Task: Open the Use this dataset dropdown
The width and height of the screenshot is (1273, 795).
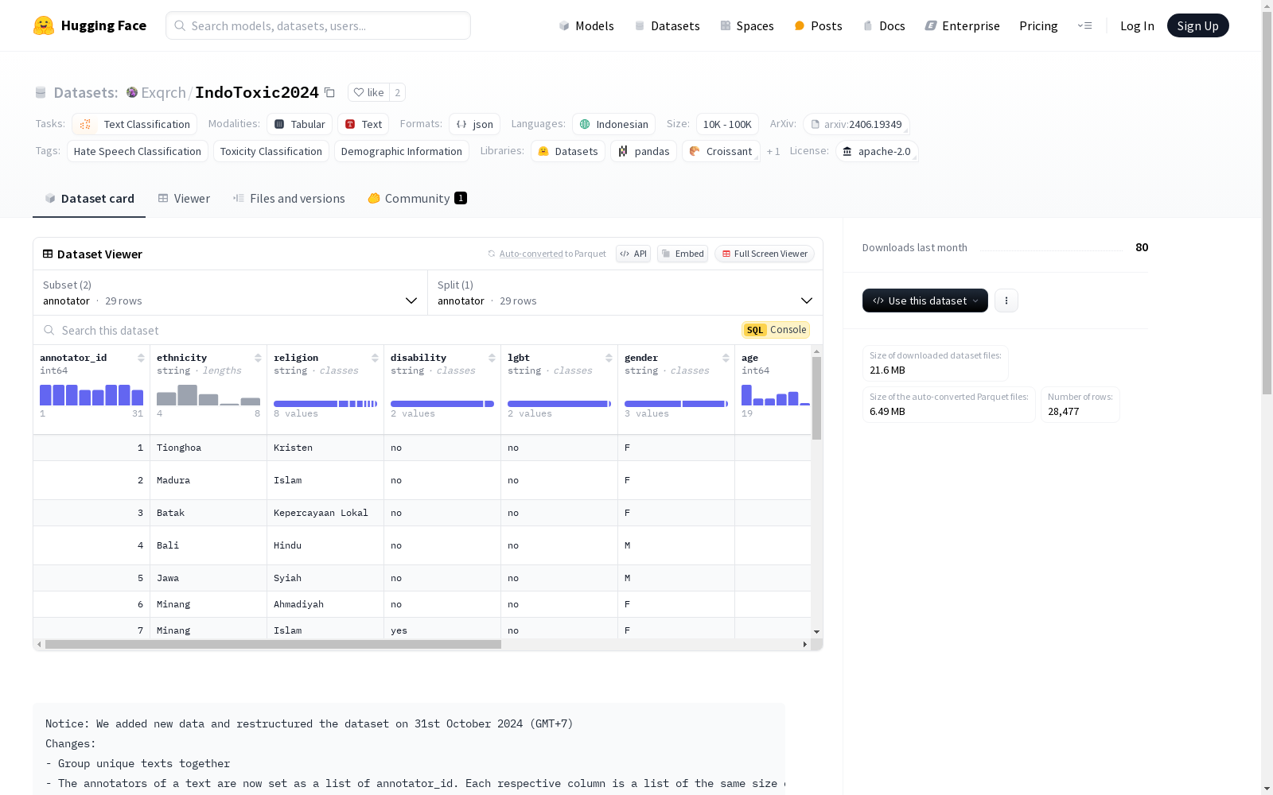Action: coord(925,301)
